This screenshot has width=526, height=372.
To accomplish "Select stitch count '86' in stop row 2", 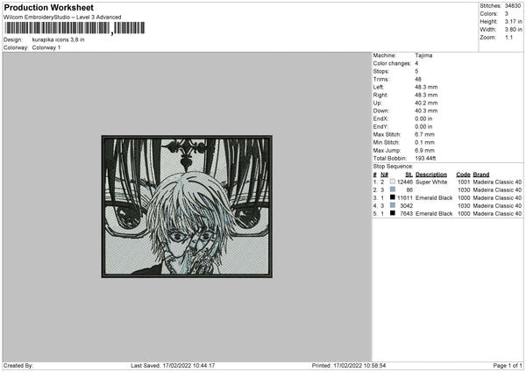I will point(409,190).
